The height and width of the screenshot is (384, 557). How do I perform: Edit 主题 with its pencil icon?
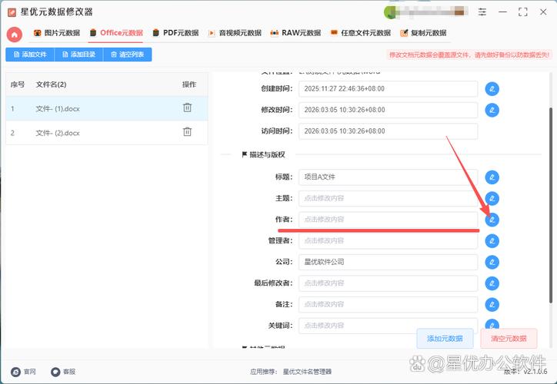pos(492,198)
